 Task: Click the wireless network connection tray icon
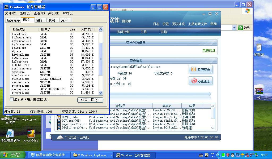[x=252, y=154]
